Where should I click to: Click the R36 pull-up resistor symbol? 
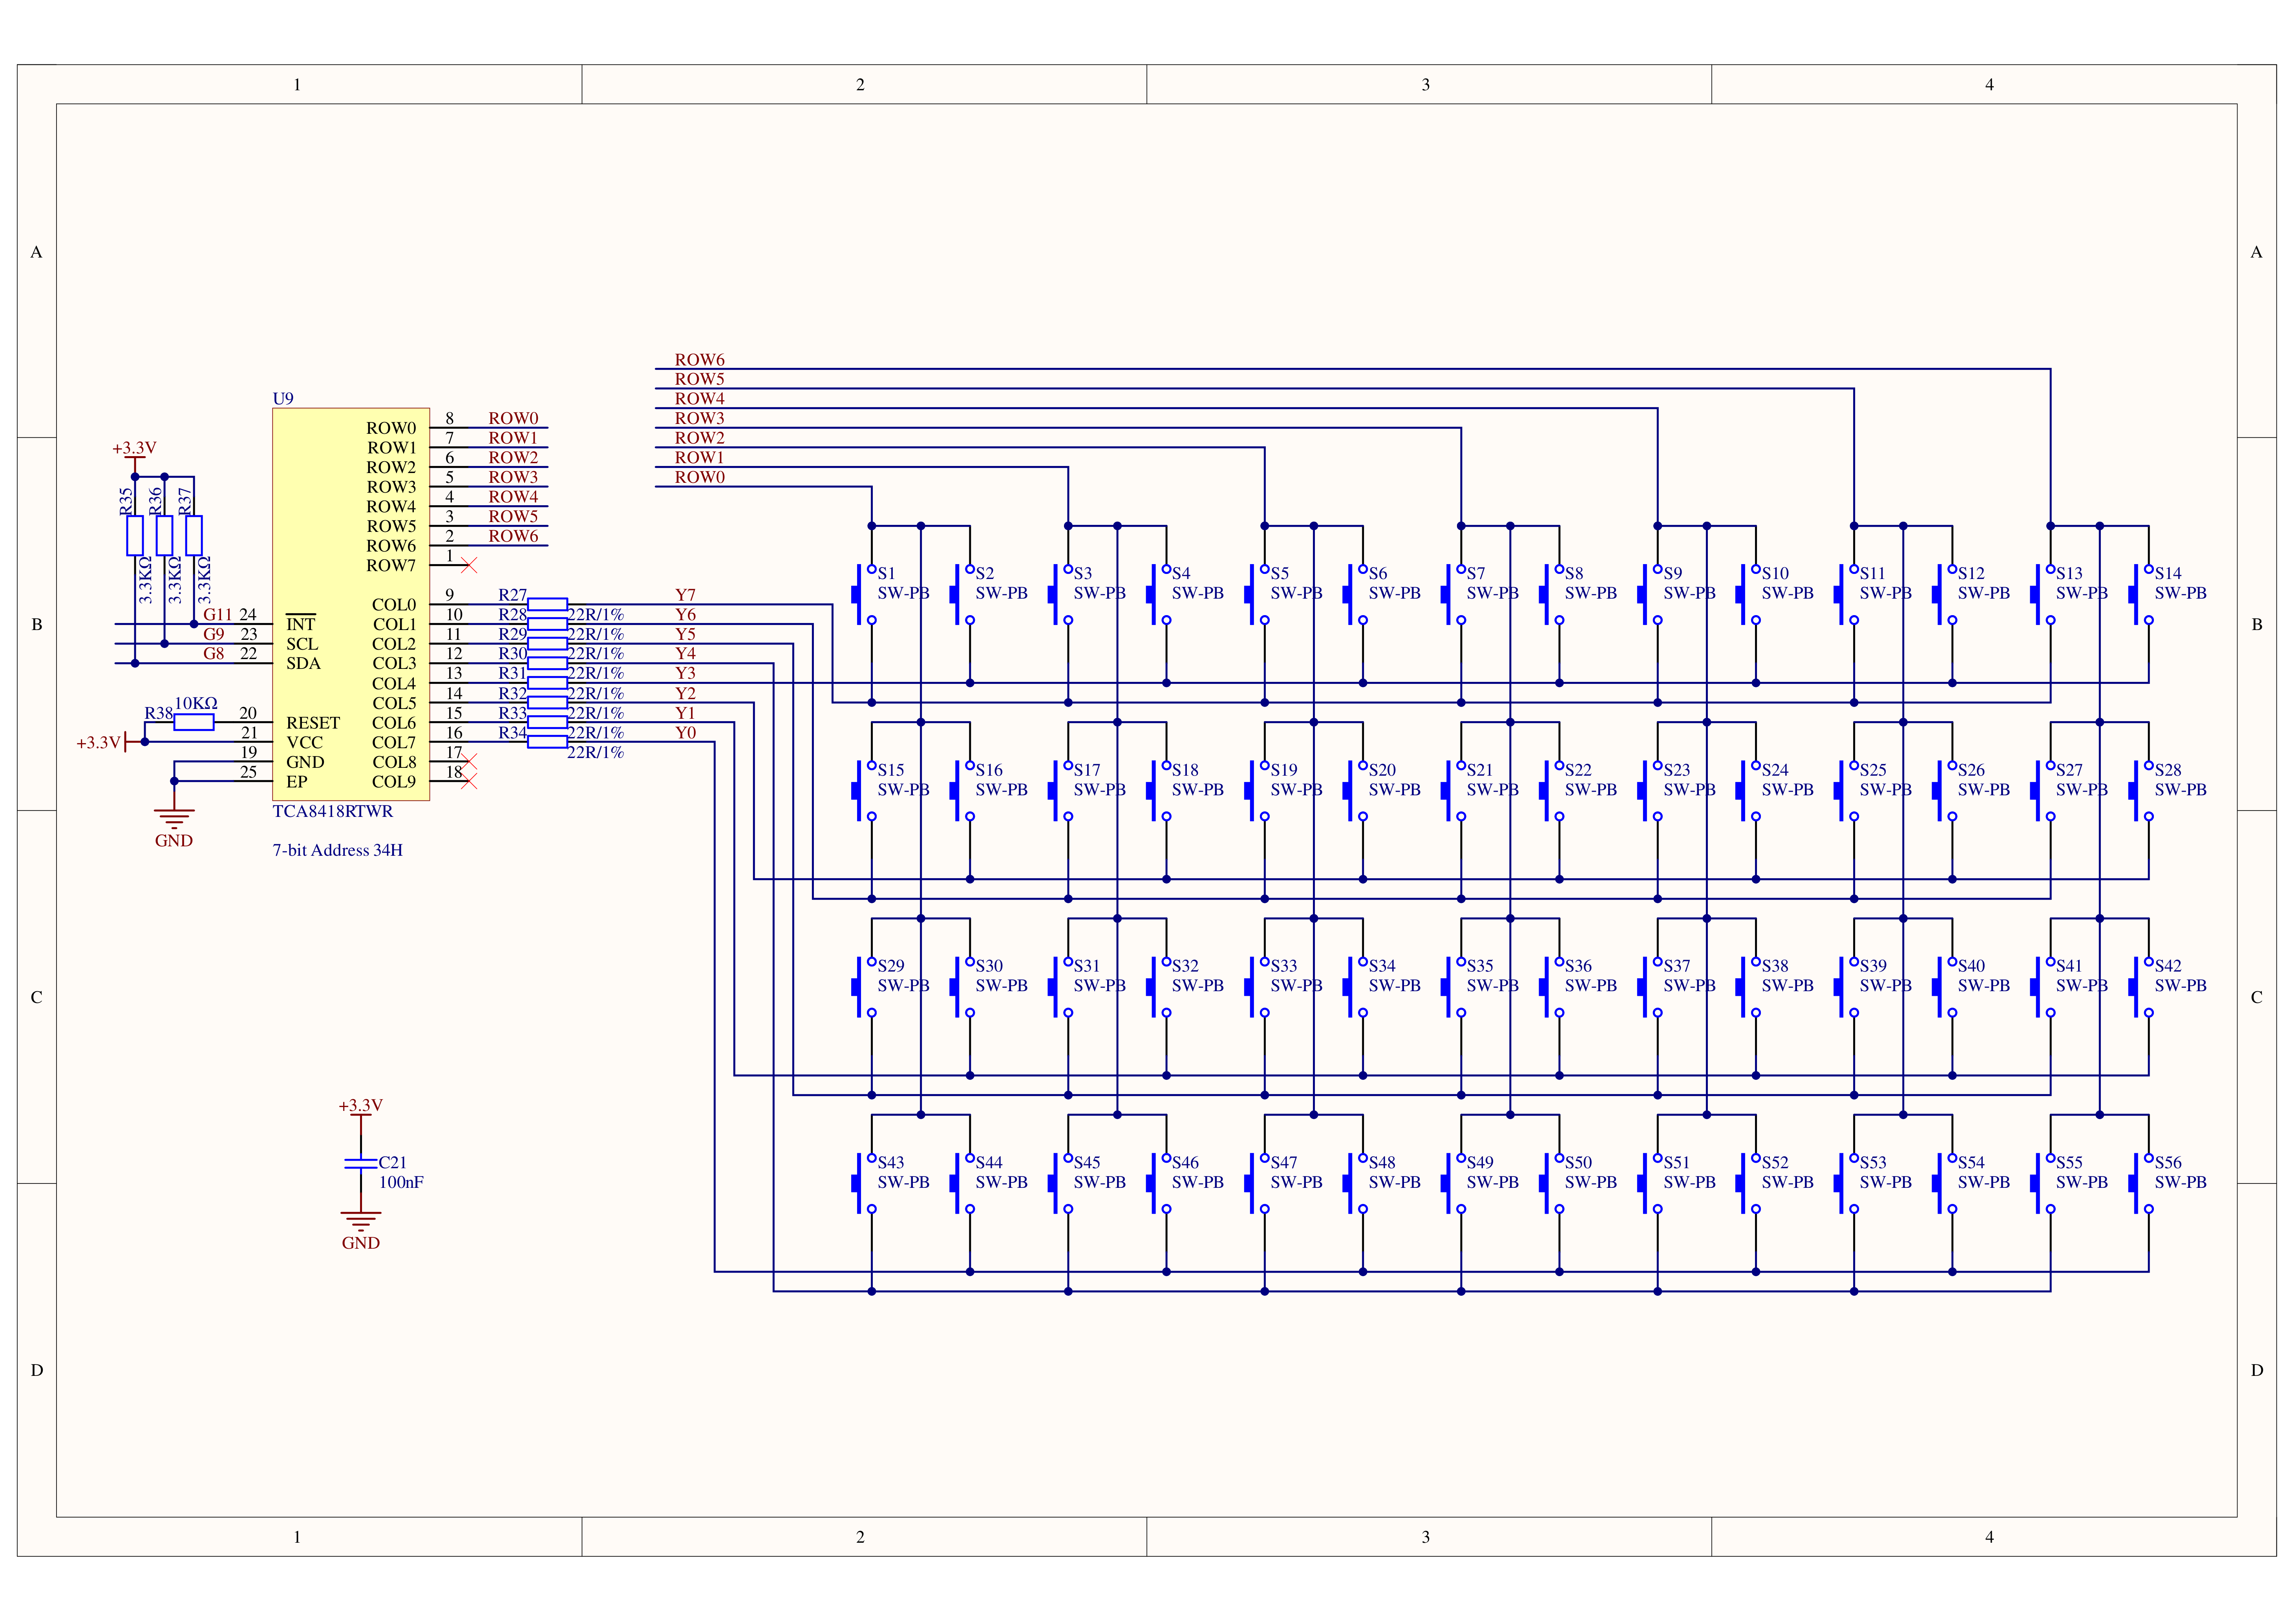[165, 536]
